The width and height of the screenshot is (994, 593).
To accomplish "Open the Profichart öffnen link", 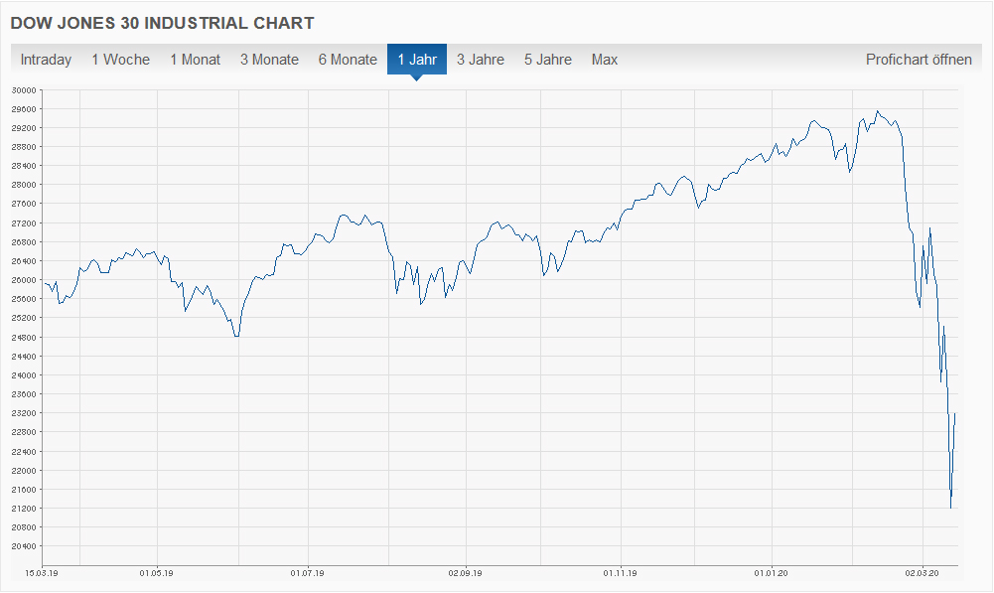I will (x=919, y=60).
